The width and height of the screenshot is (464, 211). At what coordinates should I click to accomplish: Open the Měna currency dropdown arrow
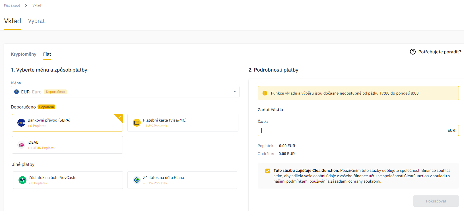coord(235,92)
